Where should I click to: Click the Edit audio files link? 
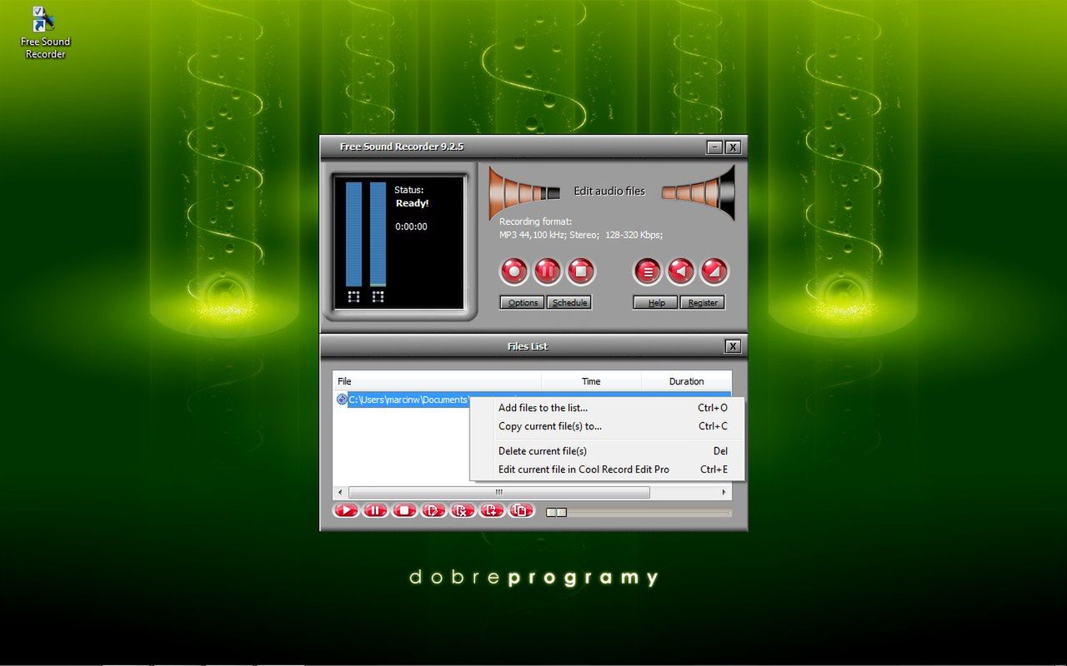[x=609, y=191]
